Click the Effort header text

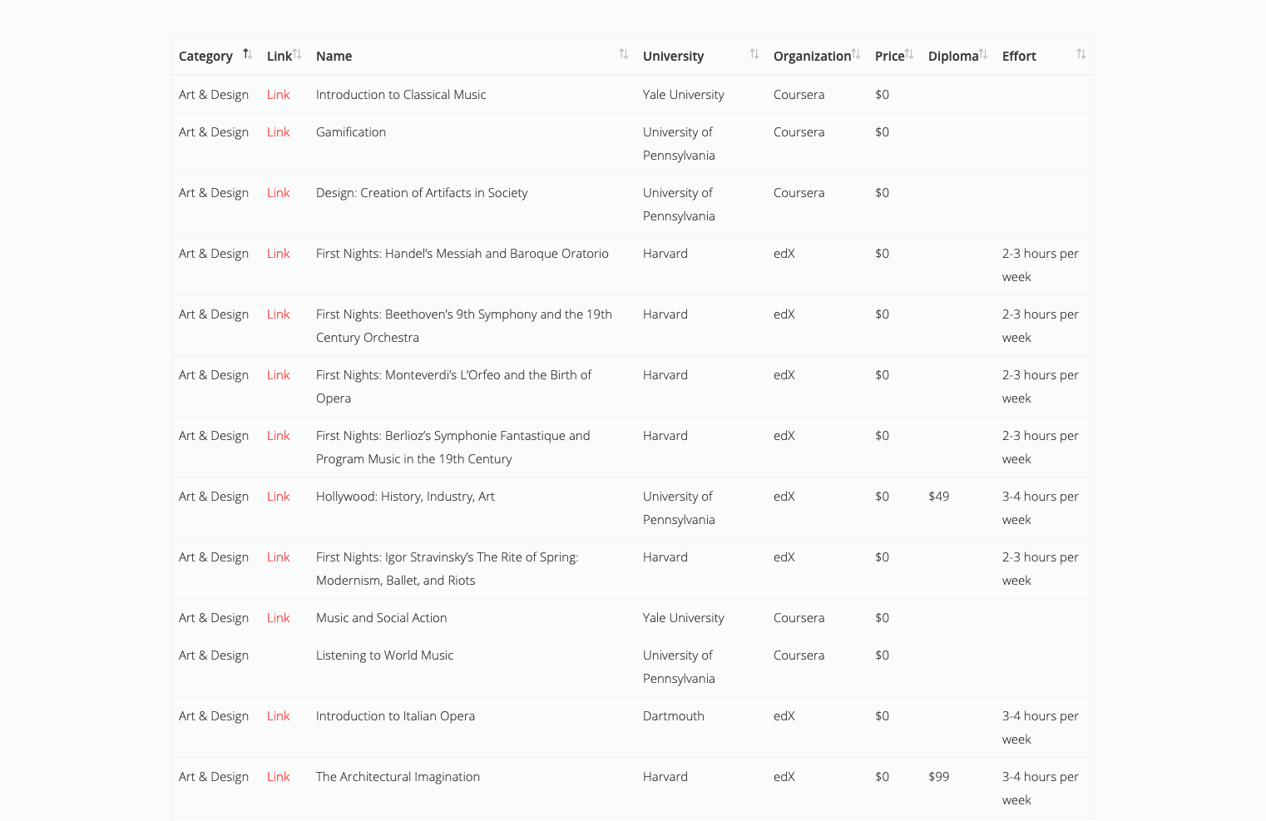tap(1019, 57)
